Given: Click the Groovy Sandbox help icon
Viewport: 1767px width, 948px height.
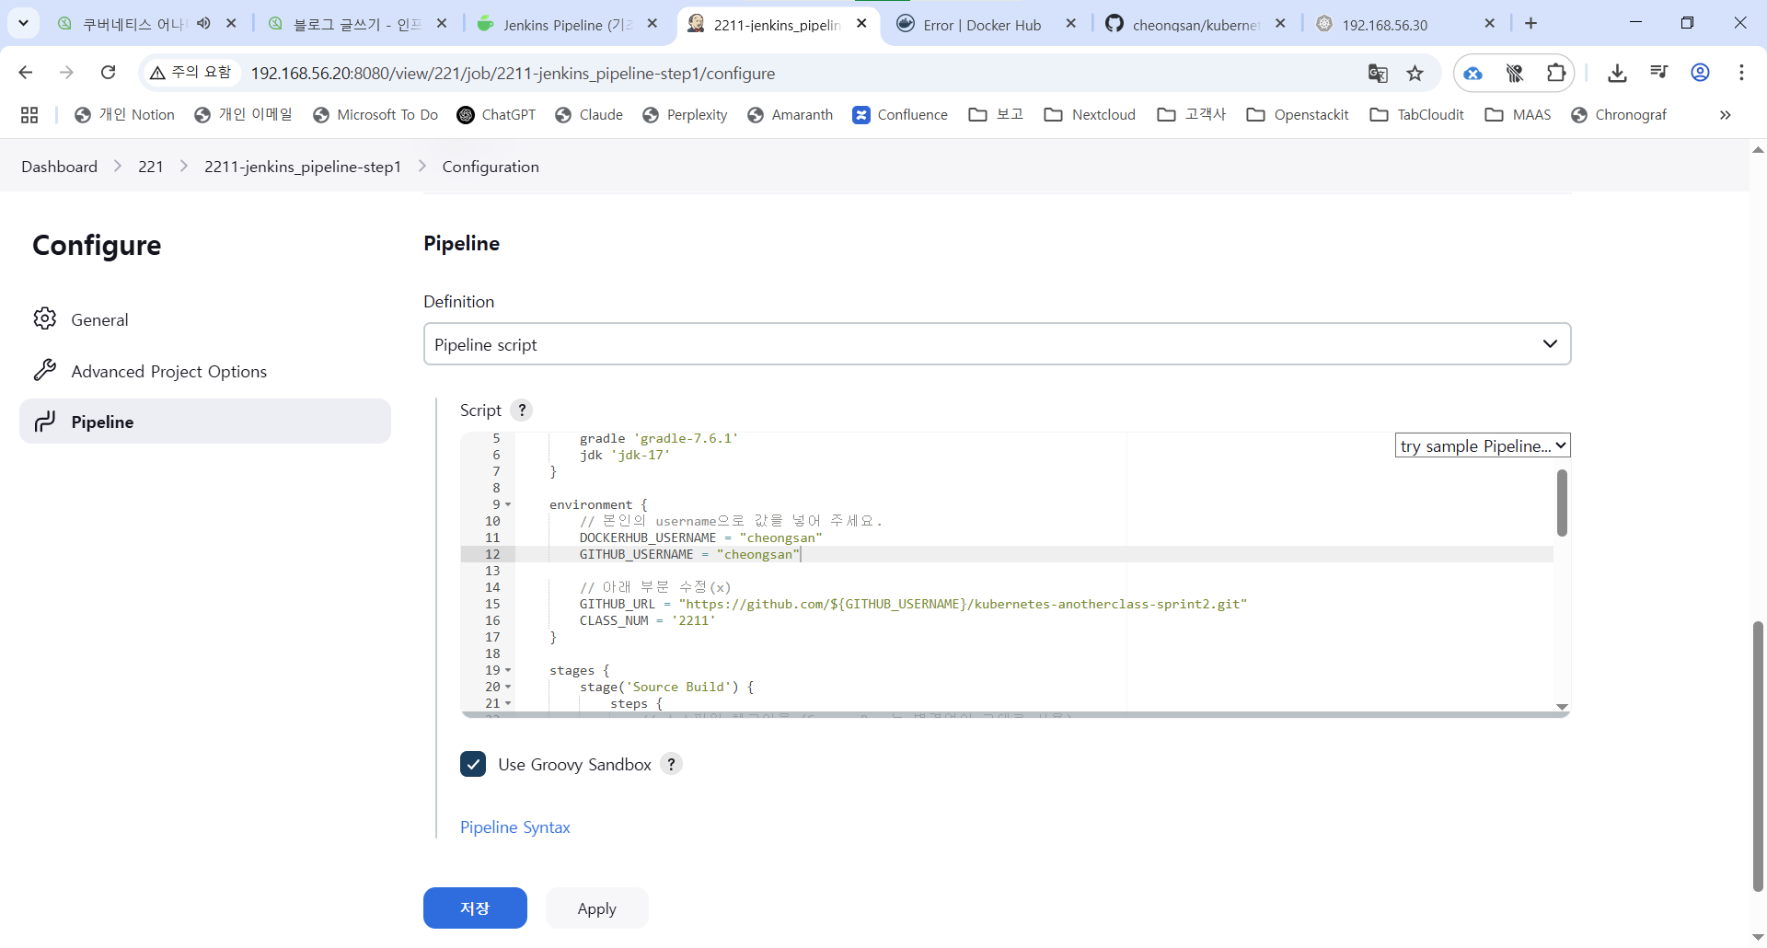Looking at the screenshot, I should (x=672, y=764).
